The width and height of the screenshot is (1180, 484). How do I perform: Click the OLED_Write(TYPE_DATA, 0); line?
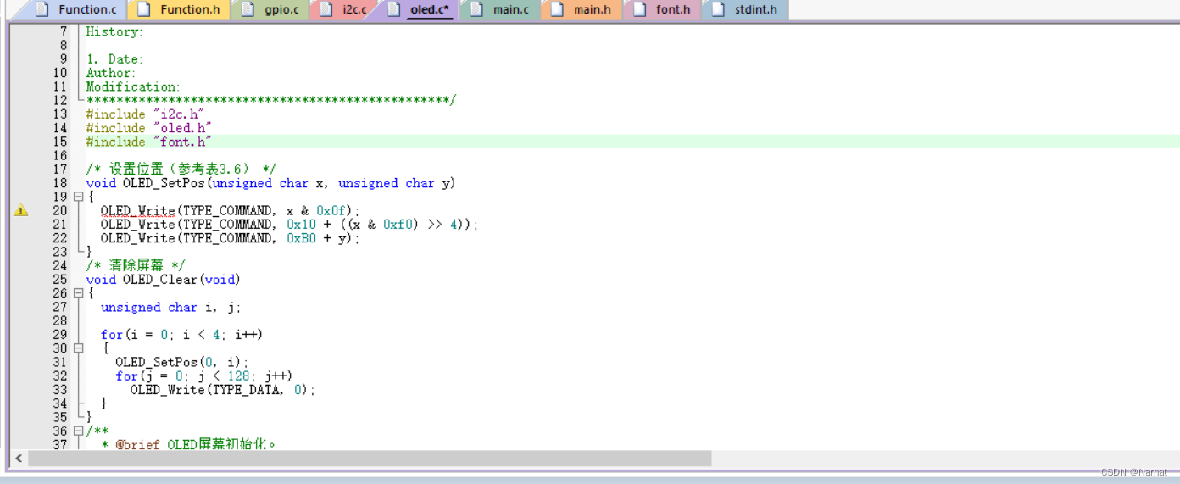(223, 389)
